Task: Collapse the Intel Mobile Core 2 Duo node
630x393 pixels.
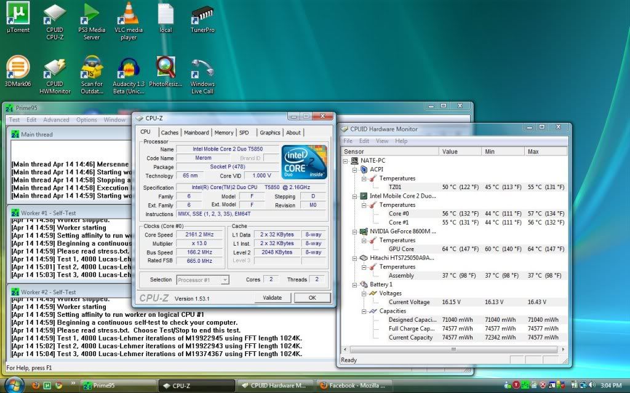Action: tap(355, 196)
